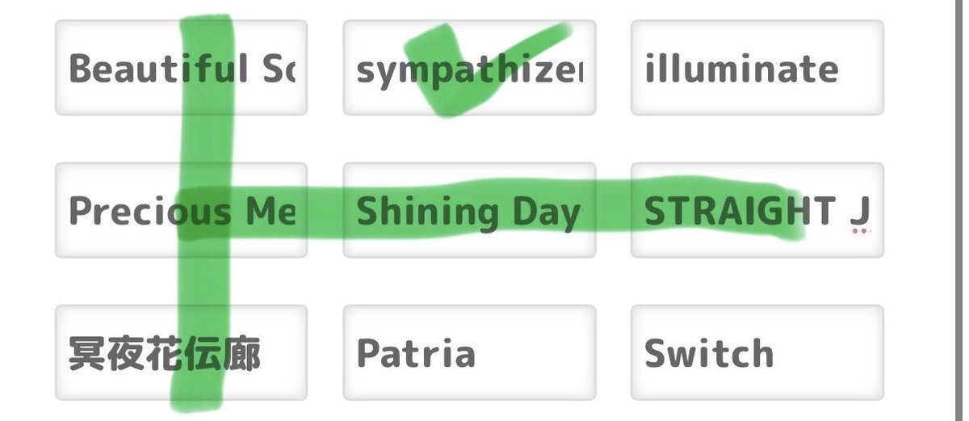Click the top tip of the vertical green stroke
Screen dimensions: 969x421
tap(207, 19)
